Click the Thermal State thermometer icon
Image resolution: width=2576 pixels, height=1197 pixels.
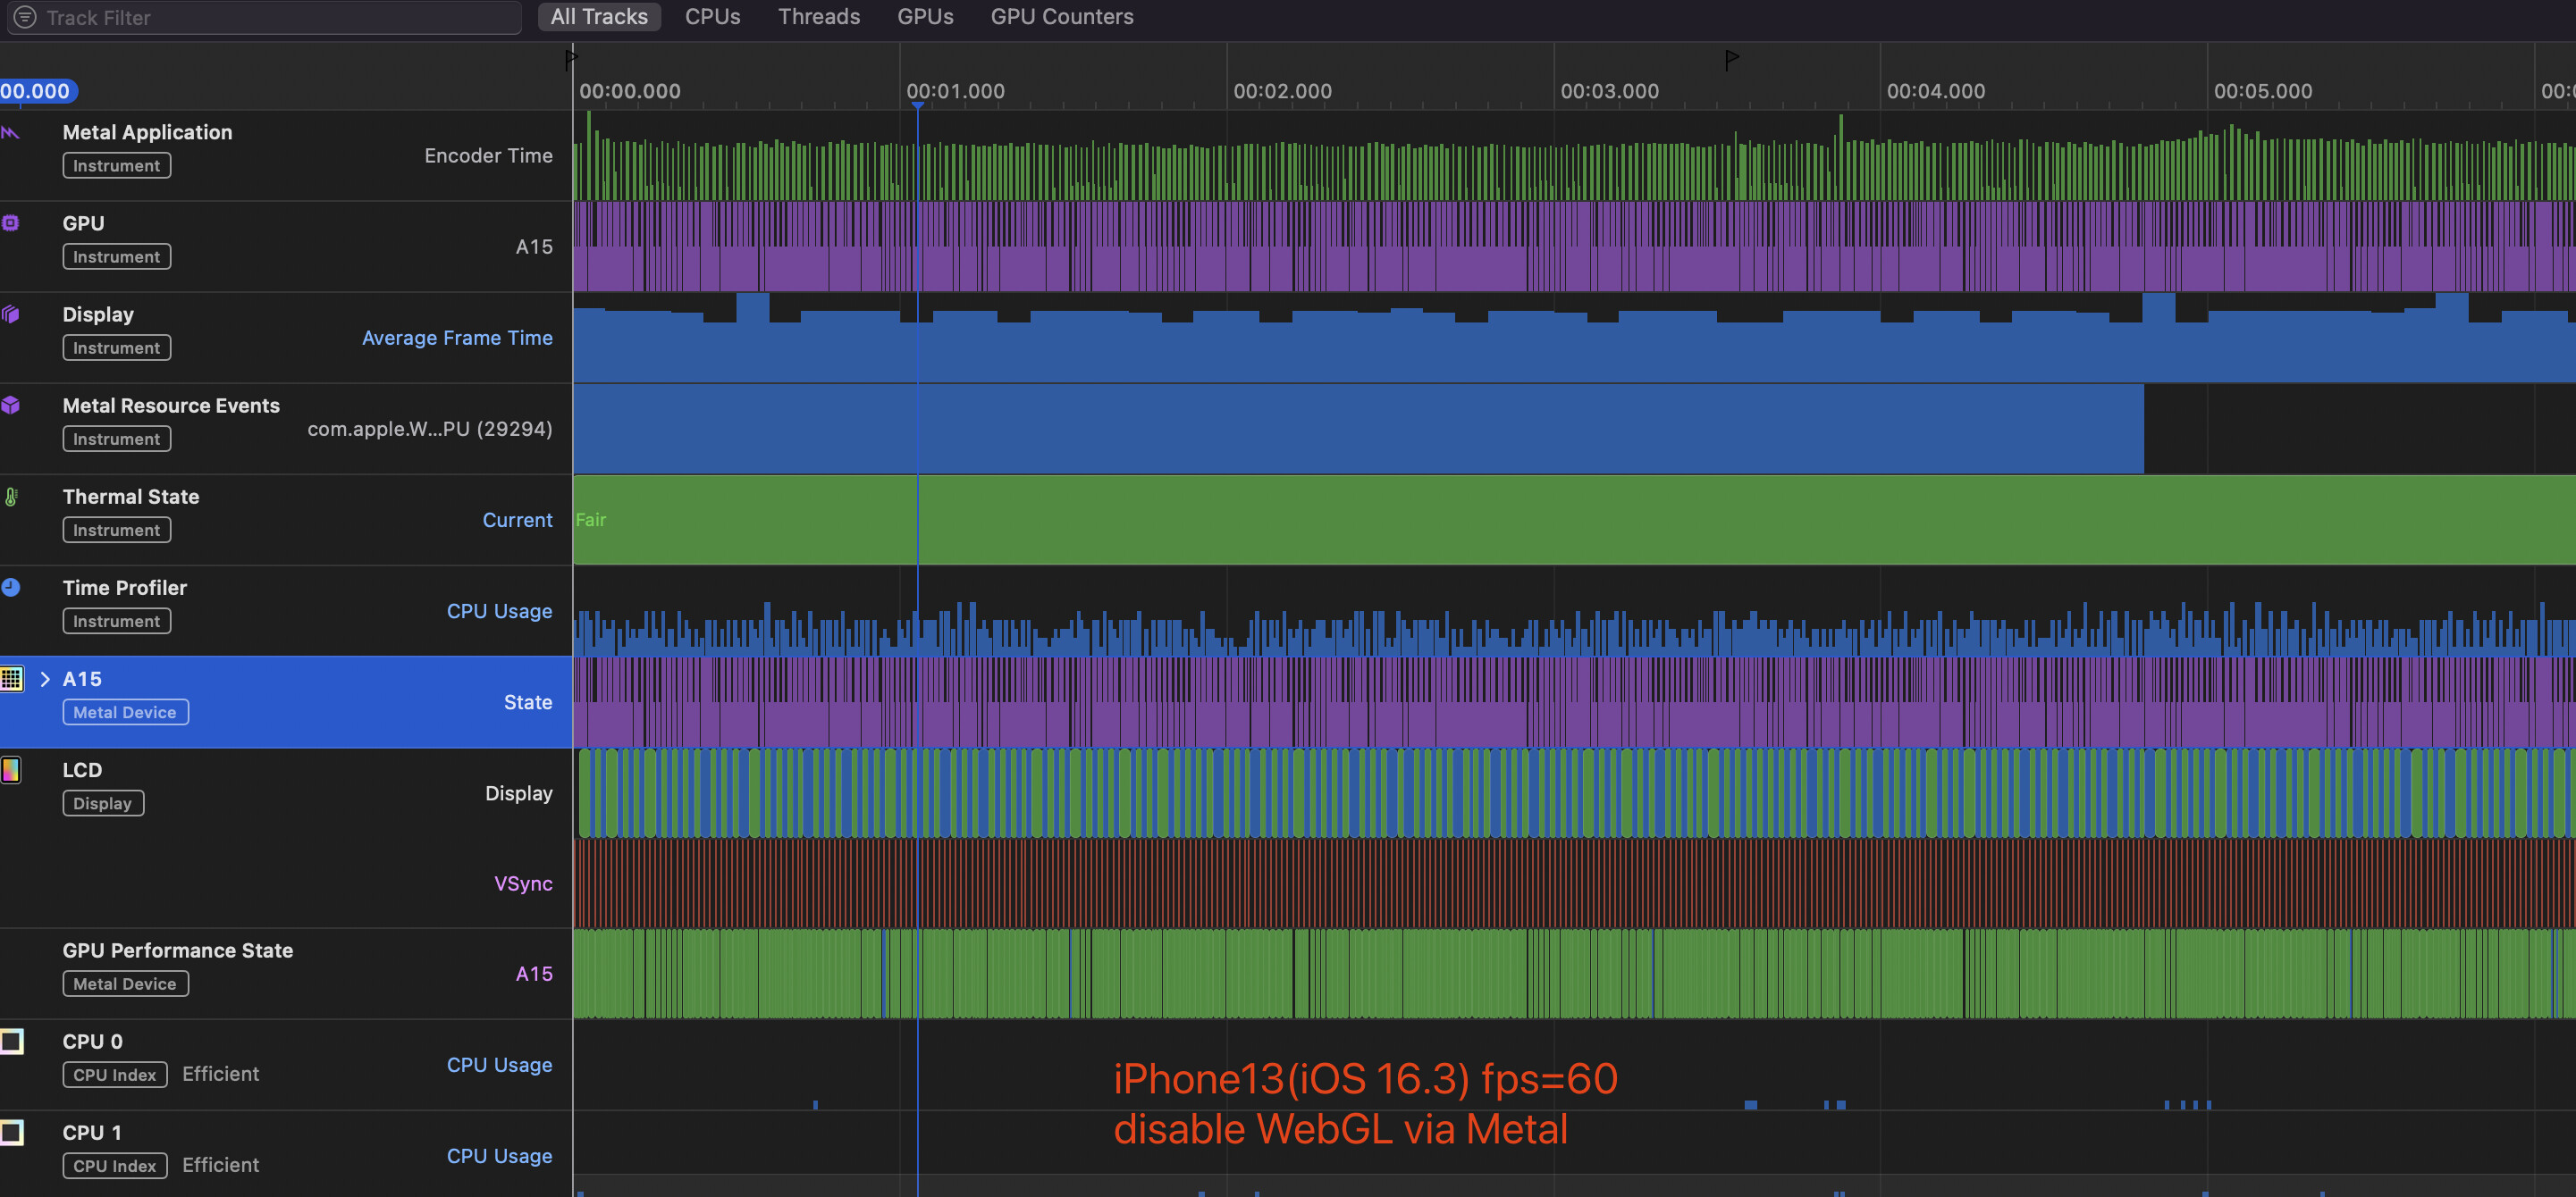(10, 497)
